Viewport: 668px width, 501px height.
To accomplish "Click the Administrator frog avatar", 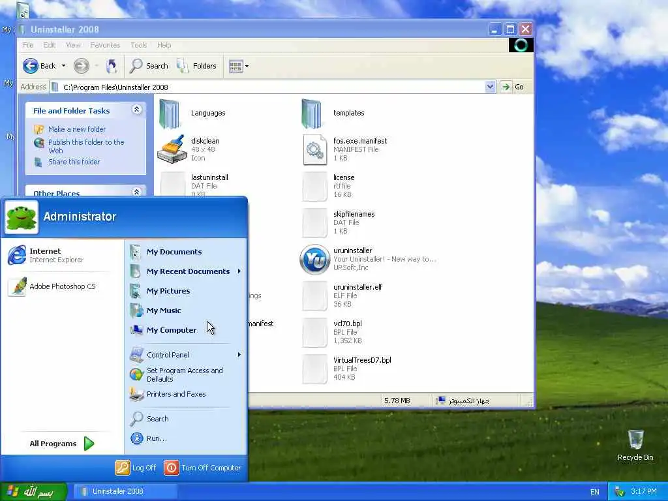I will 22,217.
